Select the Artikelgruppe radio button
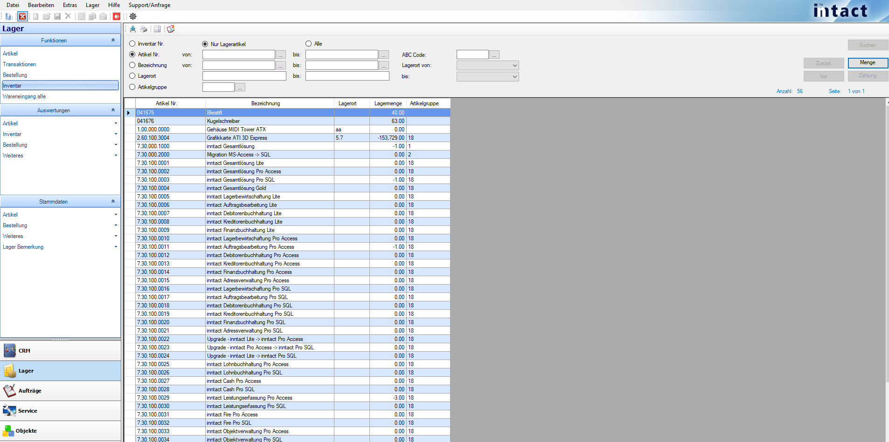This screenshot has height=442, width=889. coord(132,87)
